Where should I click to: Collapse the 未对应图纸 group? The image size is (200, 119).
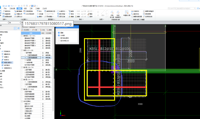pos(22,101)
